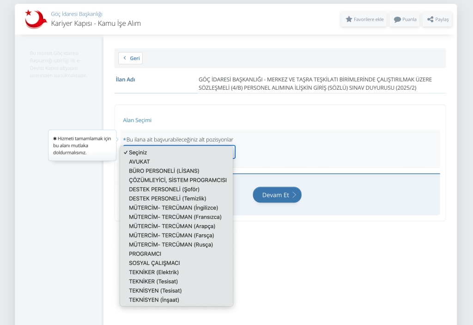Select MÜTERCİM- TERCÜMAN (Rusça) entry

[171, 245]
